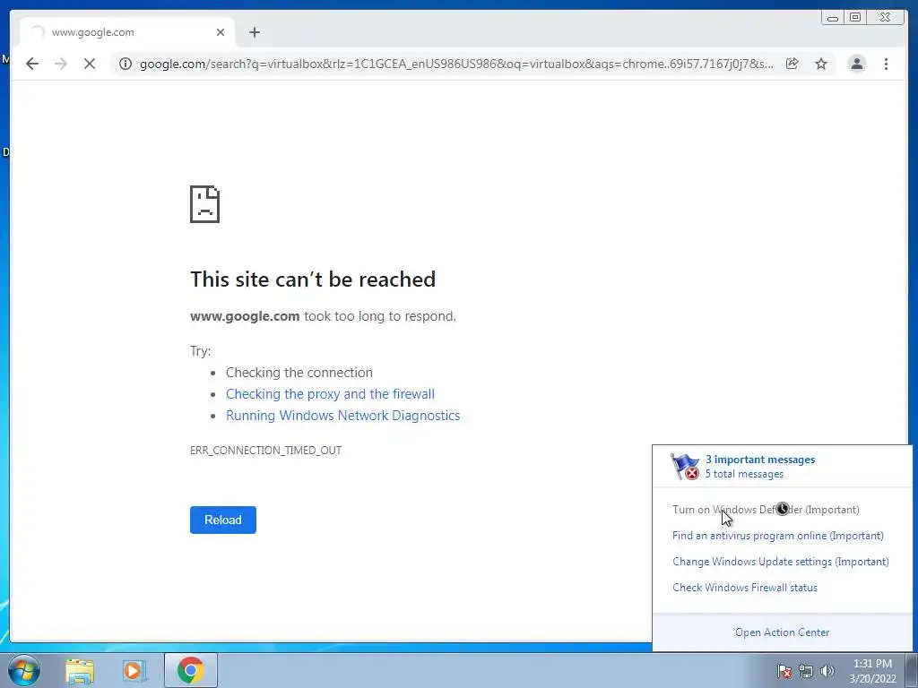Open Running Windows Network Diagnostics link
Image resolution: width=918 pixels, height=688 pixels.
tap(343, 416)
